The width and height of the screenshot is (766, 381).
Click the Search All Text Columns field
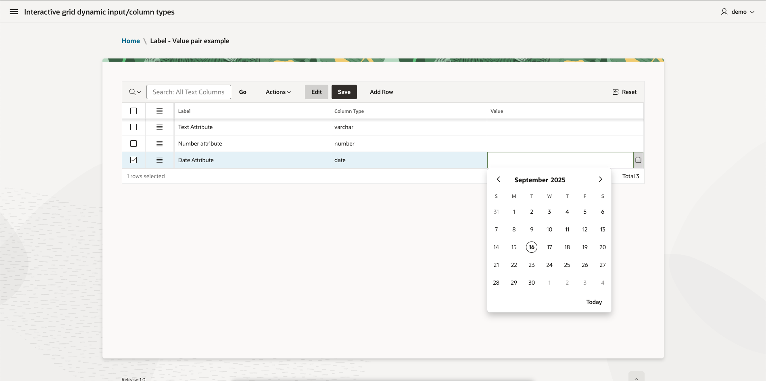(x=188, y=92)
